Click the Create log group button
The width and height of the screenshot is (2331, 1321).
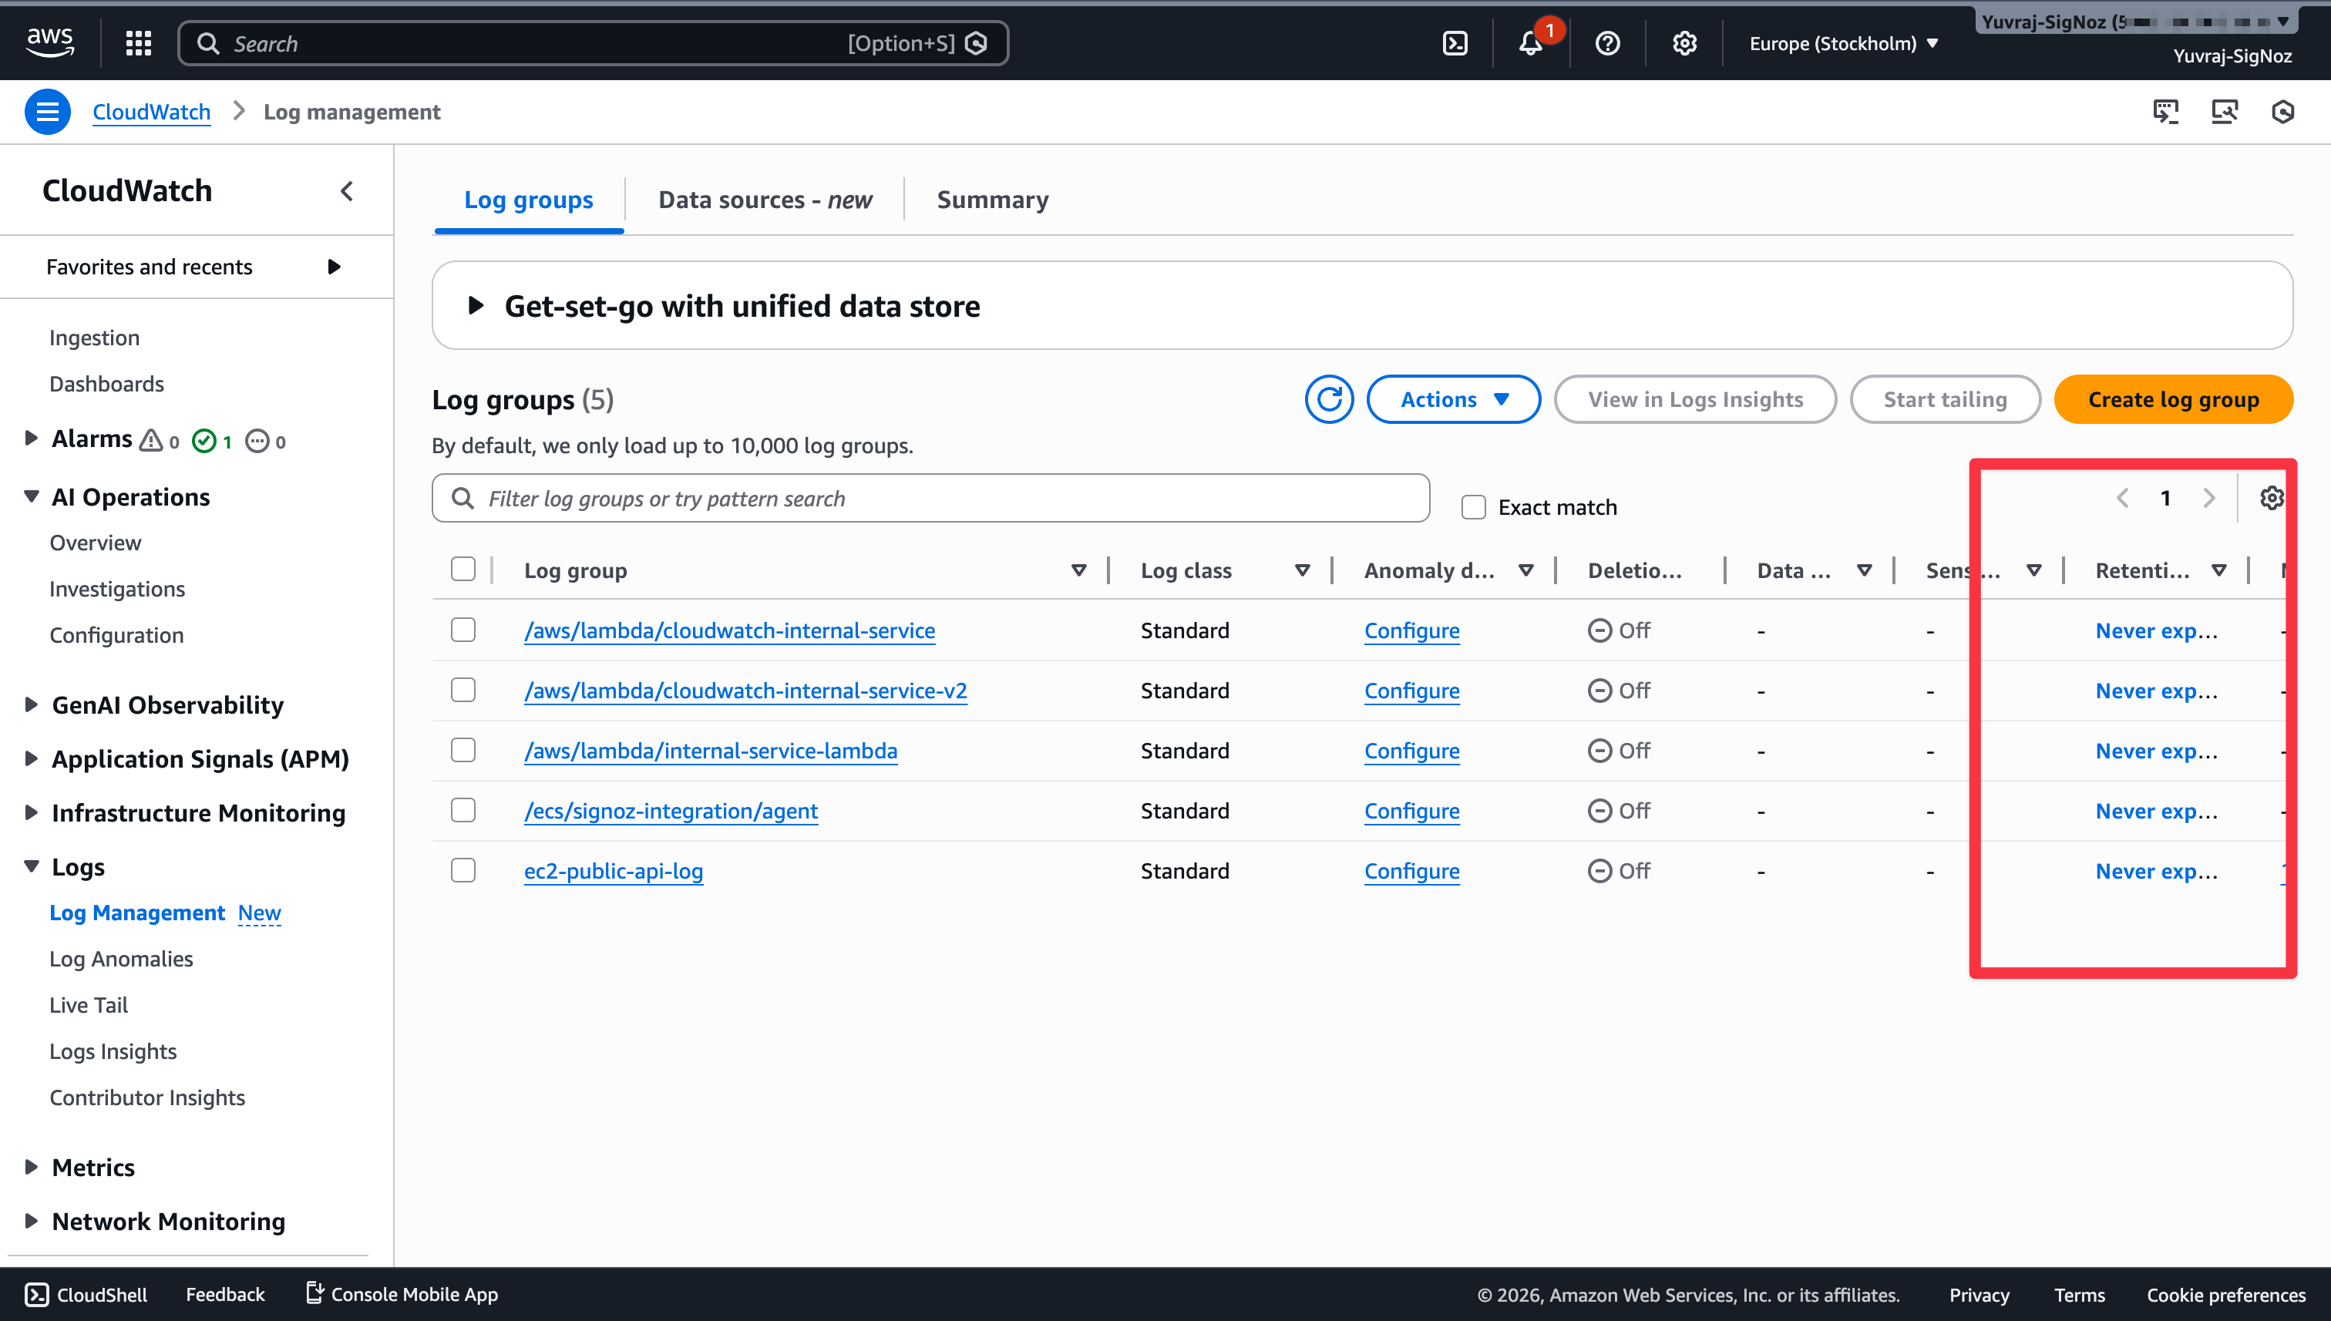pos(2174,399)
